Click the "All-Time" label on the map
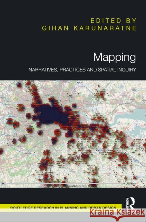 click(131, 183)
